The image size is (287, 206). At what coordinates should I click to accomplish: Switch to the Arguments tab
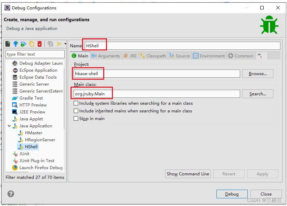coord(106,56)
